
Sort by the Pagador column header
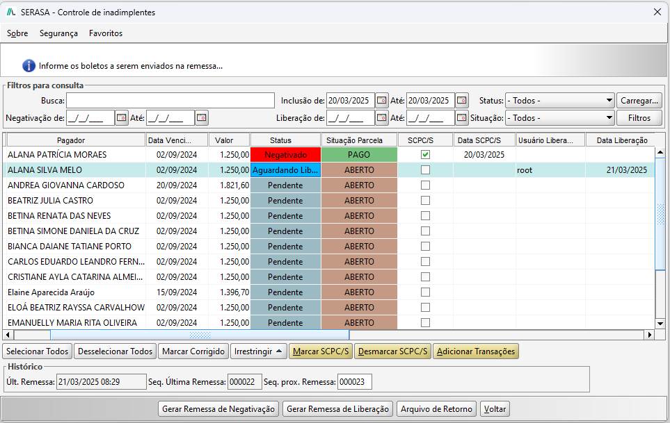pyautogui.click(x=76, y=140)
